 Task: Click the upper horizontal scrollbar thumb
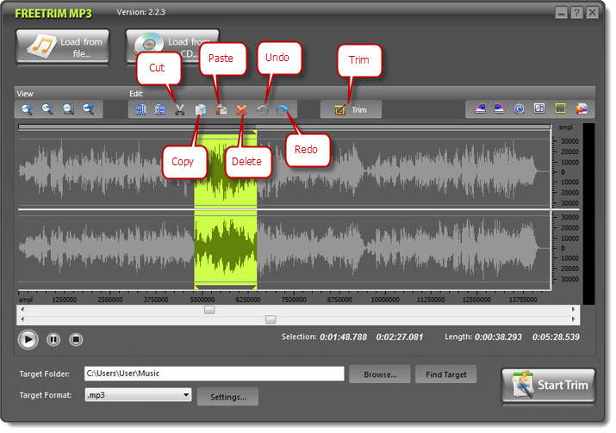209,310
